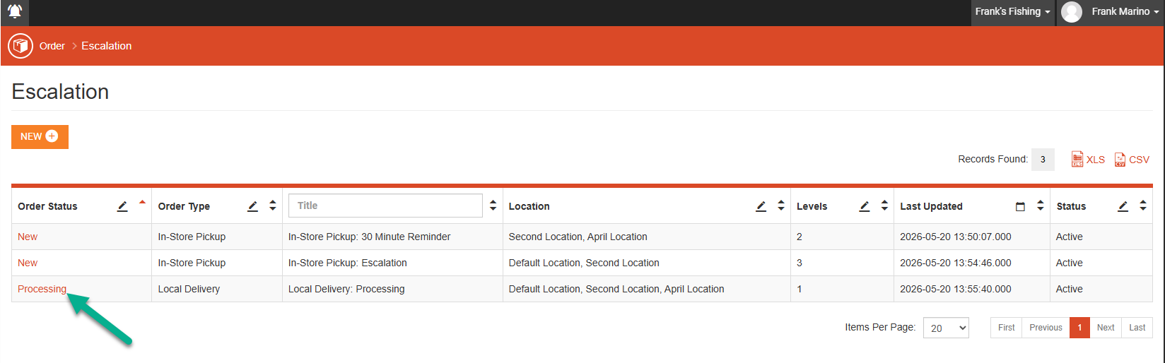The image size is (1165, 363).
Task: Click pencil filter icon in Levels column
Action: click(864, 206)
